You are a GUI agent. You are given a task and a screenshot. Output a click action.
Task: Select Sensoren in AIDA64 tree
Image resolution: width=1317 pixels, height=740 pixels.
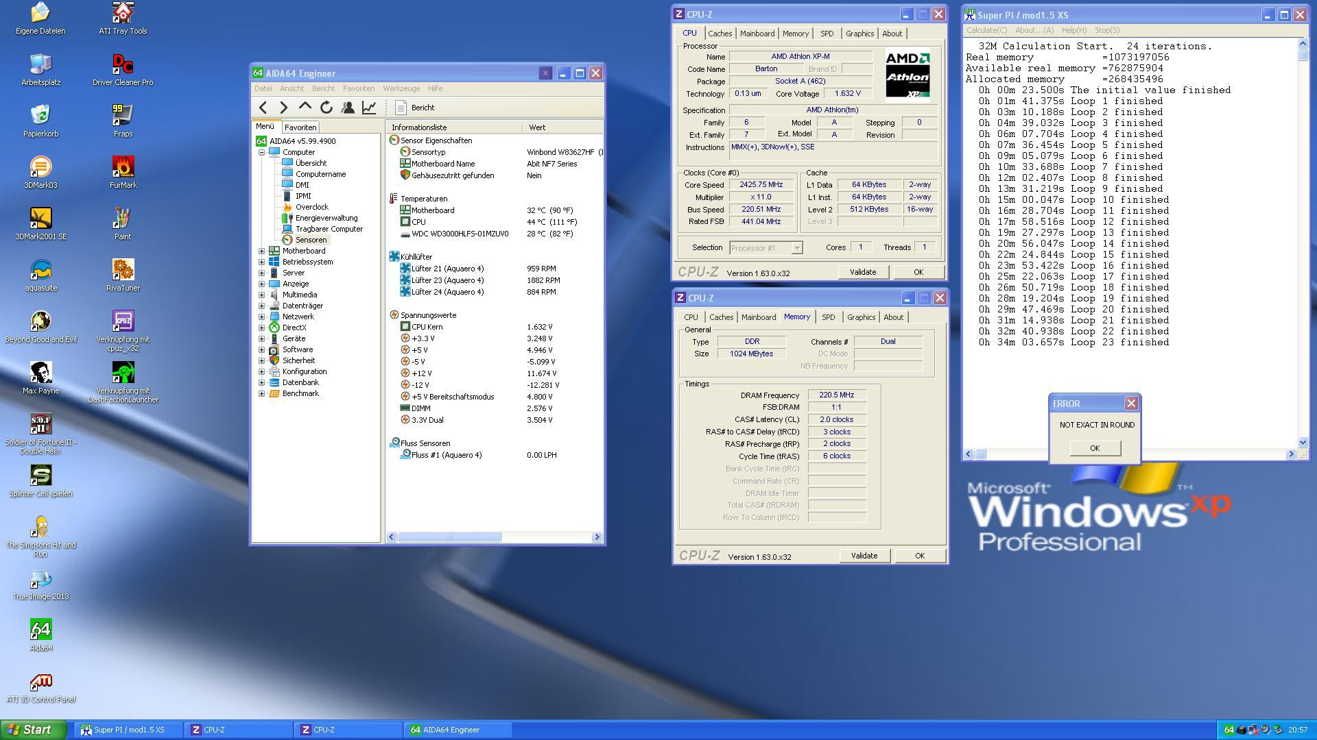pyautogui.click(x=311, y=240)
